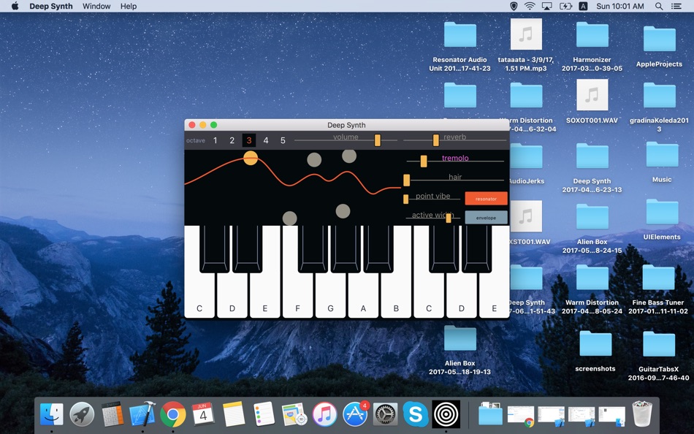Screen dimensions: 694x434
Task: Click the active width slider handle
Action: click(x=449, y=218)
